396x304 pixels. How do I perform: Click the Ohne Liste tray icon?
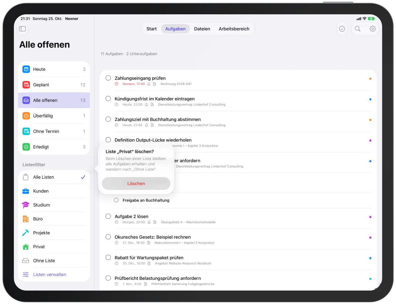(26, 261)
